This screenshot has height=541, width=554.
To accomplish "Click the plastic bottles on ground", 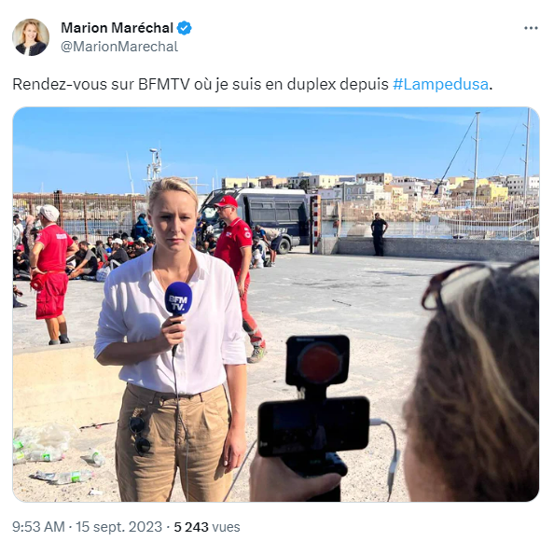I will click(x=53, y=456).
